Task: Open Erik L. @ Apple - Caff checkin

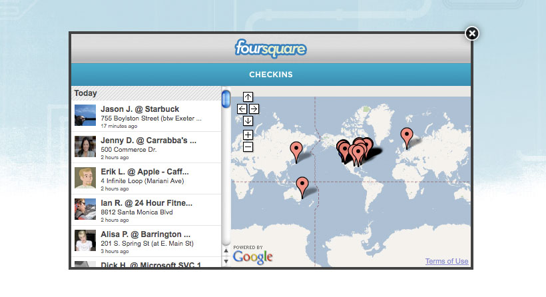Action: (x=146, y=179)
